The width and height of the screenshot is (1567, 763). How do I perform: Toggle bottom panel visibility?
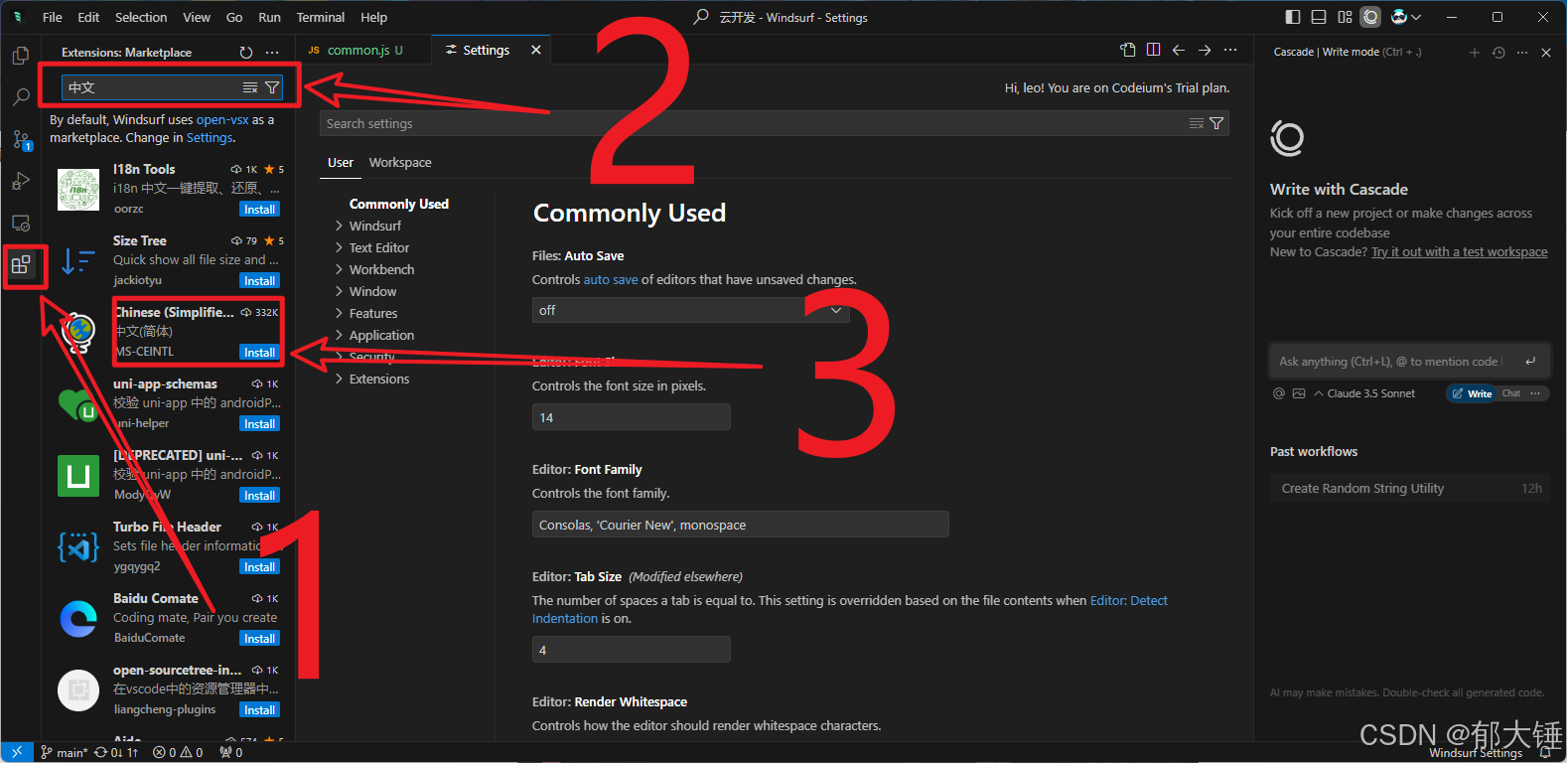coord(1319,17)
